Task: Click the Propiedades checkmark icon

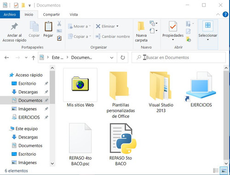Action: tap(173, 26)
